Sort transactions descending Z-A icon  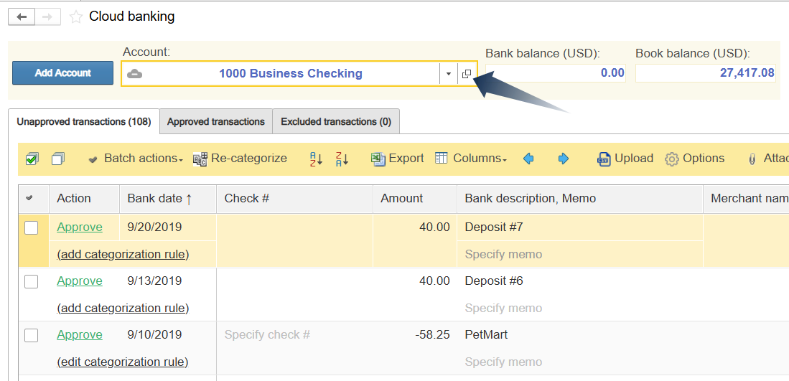[x=342, y=159]
